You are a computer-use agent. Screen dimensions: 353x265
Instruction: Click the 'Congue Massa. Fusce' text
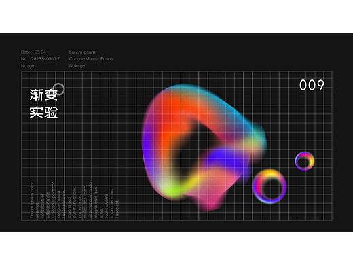(91, 59)
